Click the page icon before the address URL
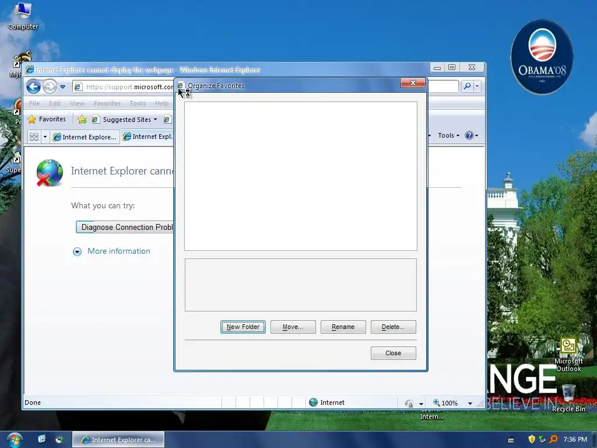 click(x=78, y=87)
